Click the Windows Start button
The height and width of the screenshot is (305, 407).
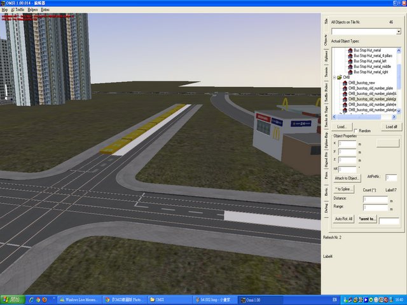[11, 299]
